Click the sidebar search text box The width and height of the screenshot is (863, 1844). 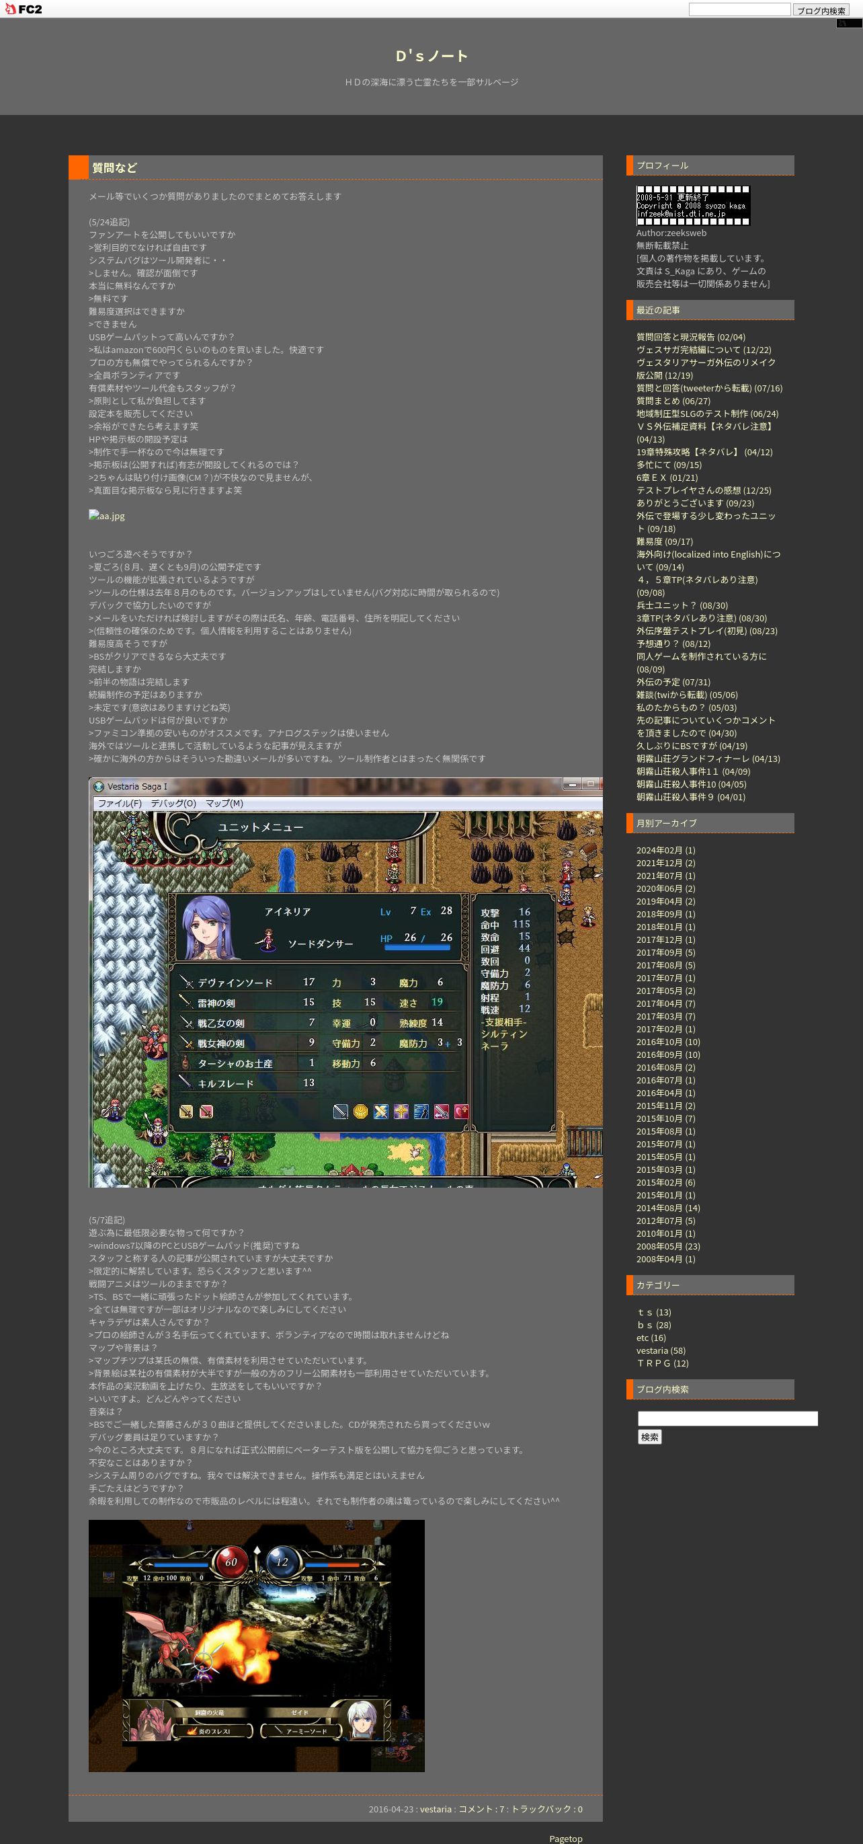point(727,1418)
